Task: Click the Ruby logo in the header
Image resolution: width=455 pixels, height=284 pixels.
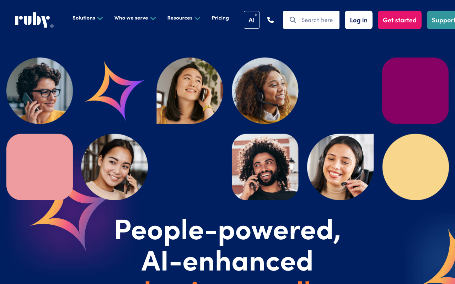Action: 34,20
